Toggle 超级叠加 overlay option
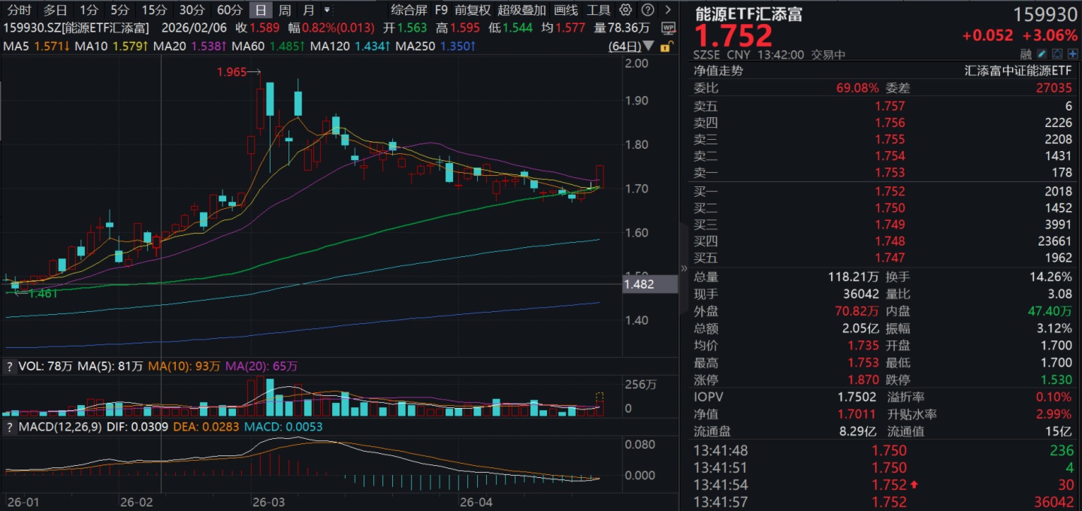The height and width of the screenshot is (511, 1082). (x=521, y=11)
